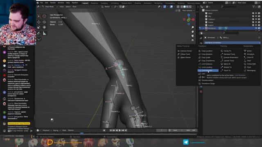Click the timeline End frame field
Image resolution: width=262 pixels, height=147 pixels.
click(191, 130)
